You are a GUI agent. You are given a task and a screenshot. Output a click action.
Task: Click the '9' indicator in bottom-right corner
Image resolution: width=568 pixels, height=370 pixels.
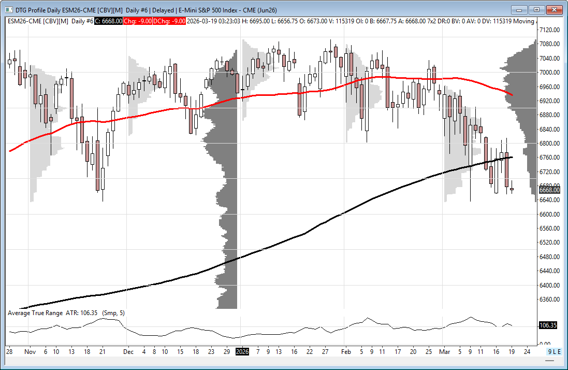point(550,352)
